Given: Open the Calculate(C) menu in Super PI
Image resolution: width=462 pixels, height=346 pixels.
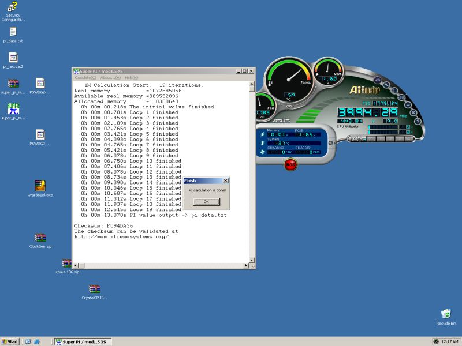Looking at the screenshot, I should click(85, 78).
